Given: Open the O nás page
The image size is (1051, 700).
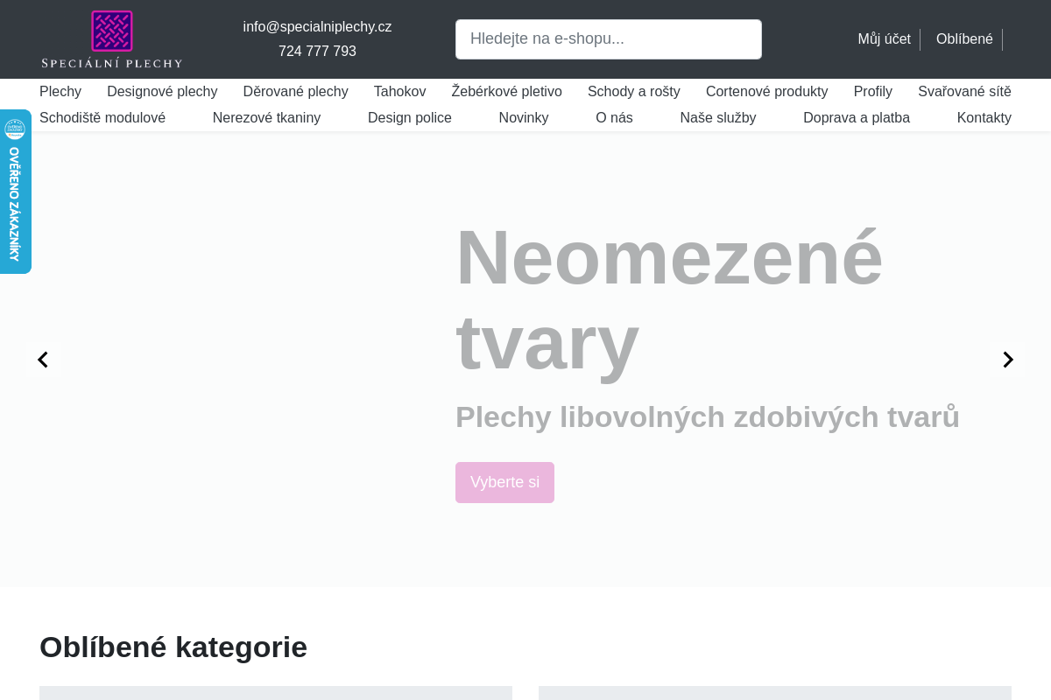Looking at the screenshot, I should click(x=614, y=117).
